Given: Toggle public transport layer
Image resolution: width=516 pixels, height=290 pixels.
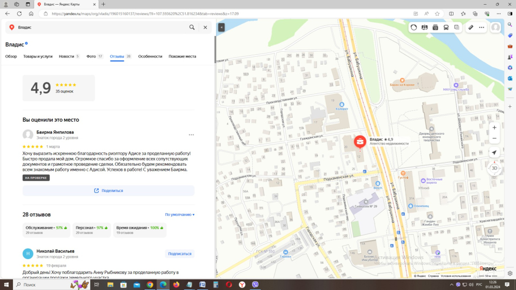Looking at the screenshot, I should (x=446, y=28).
